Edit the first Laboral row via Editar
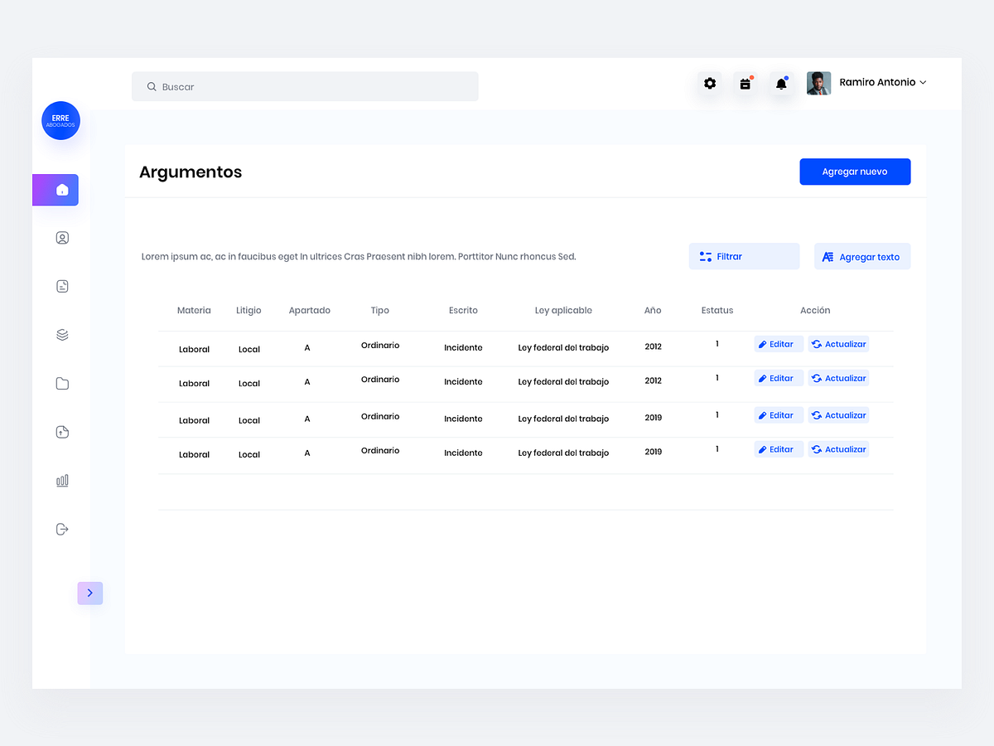This screenshot has height=746, width=994. click(x=778, y=343)
